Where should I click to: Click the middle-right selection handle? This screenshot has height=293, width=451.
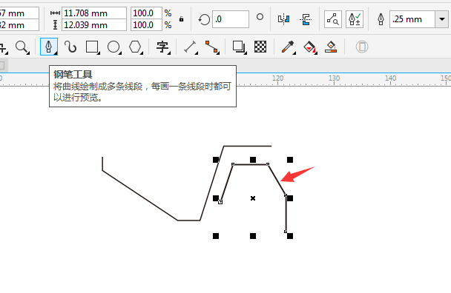coord(290,198)
